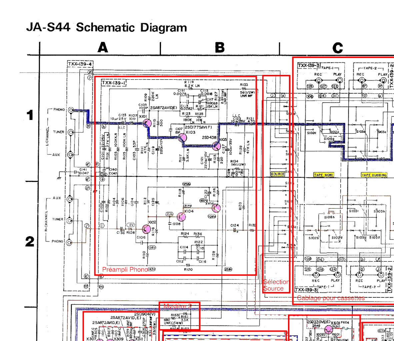Click the yellow 'TAPE DUBBING' label
The height and width of the screenshot is (341, 394).
point(374,175)
